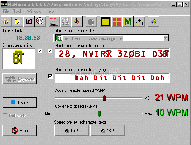
Task: Open the blue help book icon
Action: pos(153,22)
